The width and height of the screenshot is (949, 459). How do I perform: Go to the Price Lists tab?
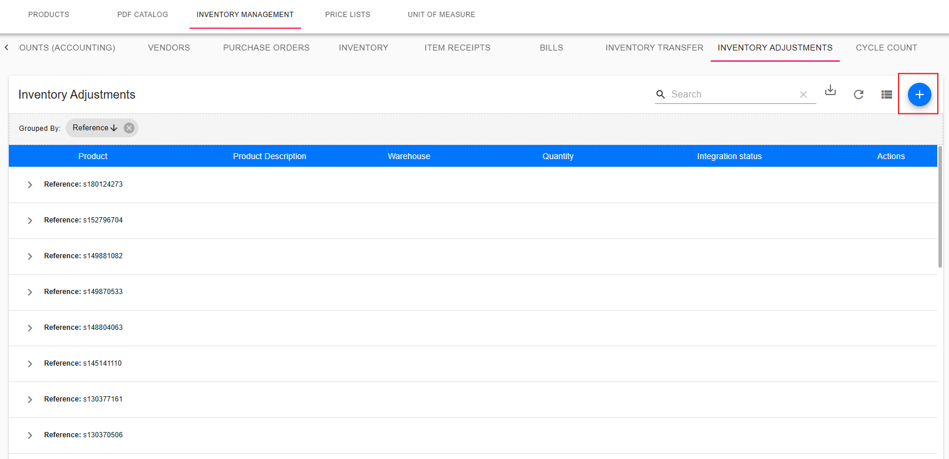pos(347,15)
